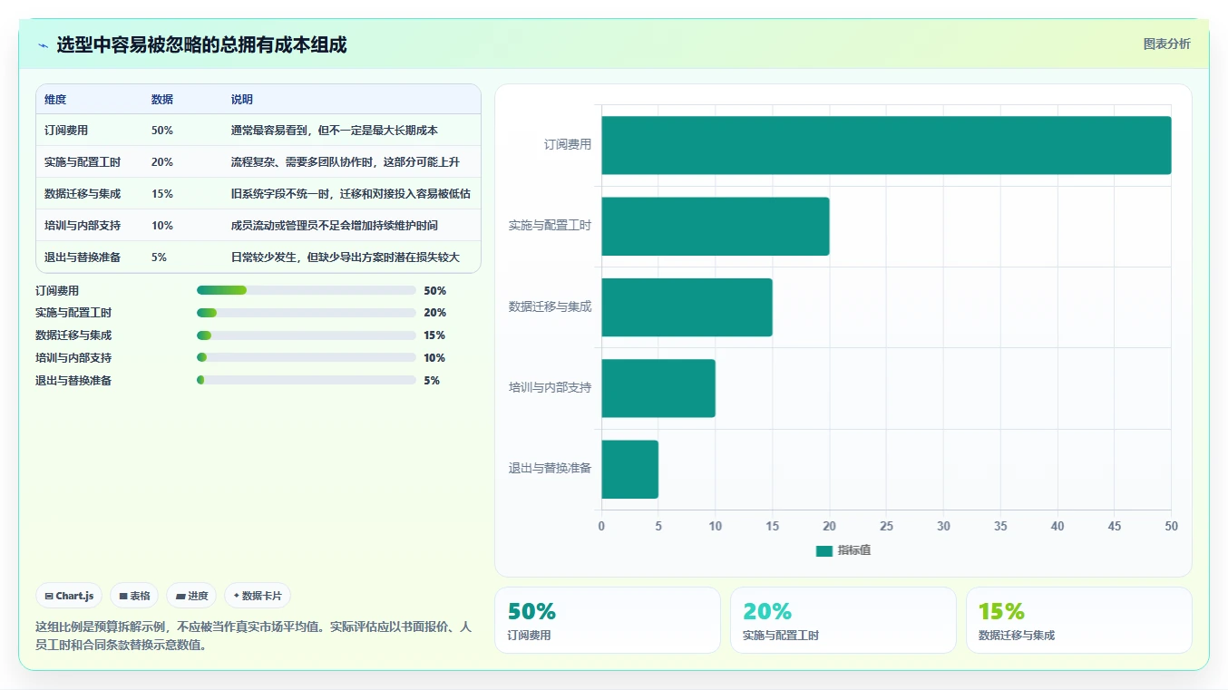Click the 订阅费用 bar in the chart

(886, 145)
